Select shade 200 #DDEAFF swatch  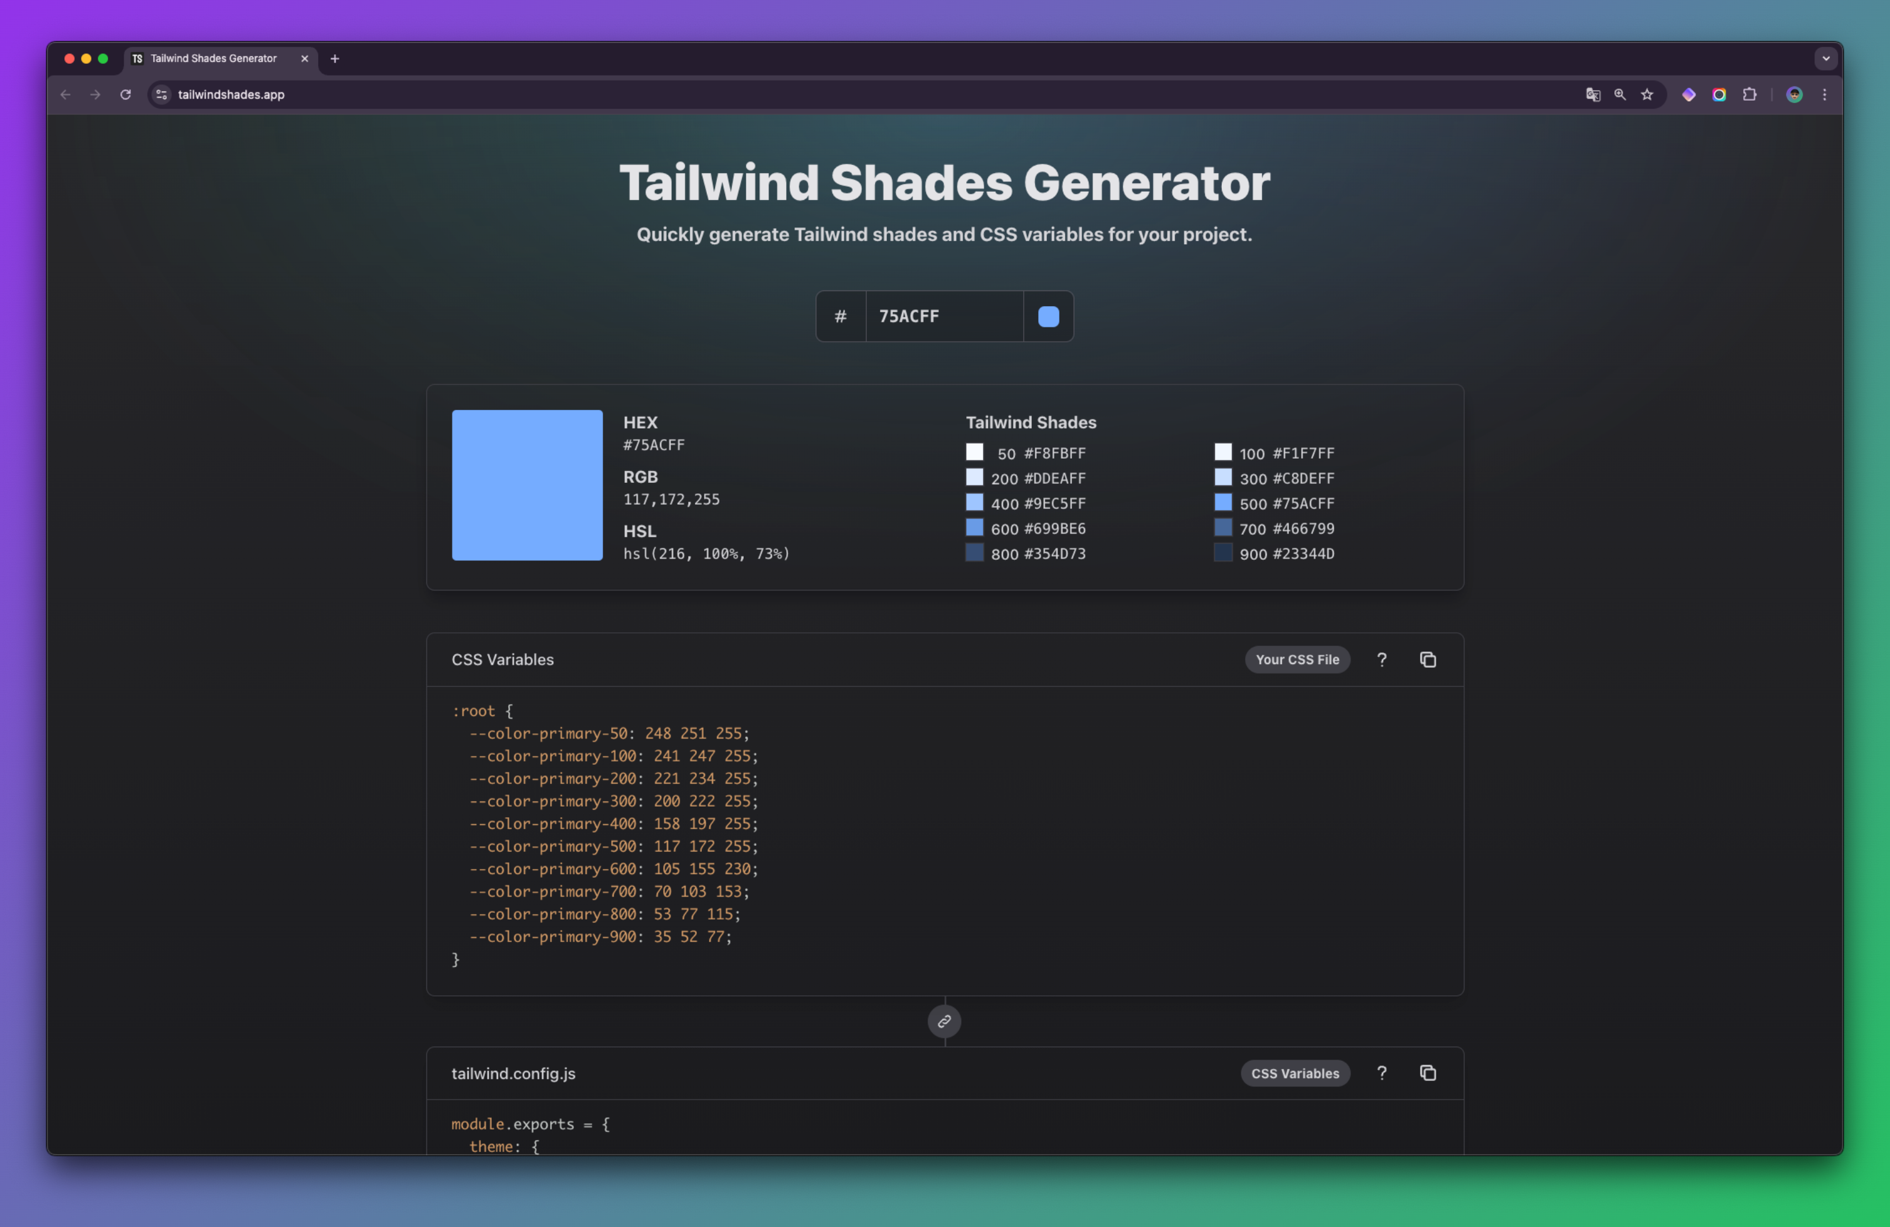[x=974, y=477]
